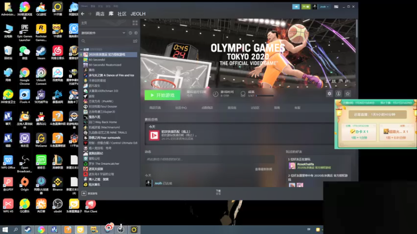This screenshot has height=234, width=417.
Task: Open Steam announcements icon top right
Action: pos(296,7)
